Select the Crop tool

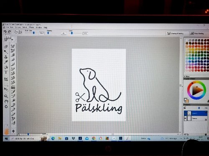(6, 79)
